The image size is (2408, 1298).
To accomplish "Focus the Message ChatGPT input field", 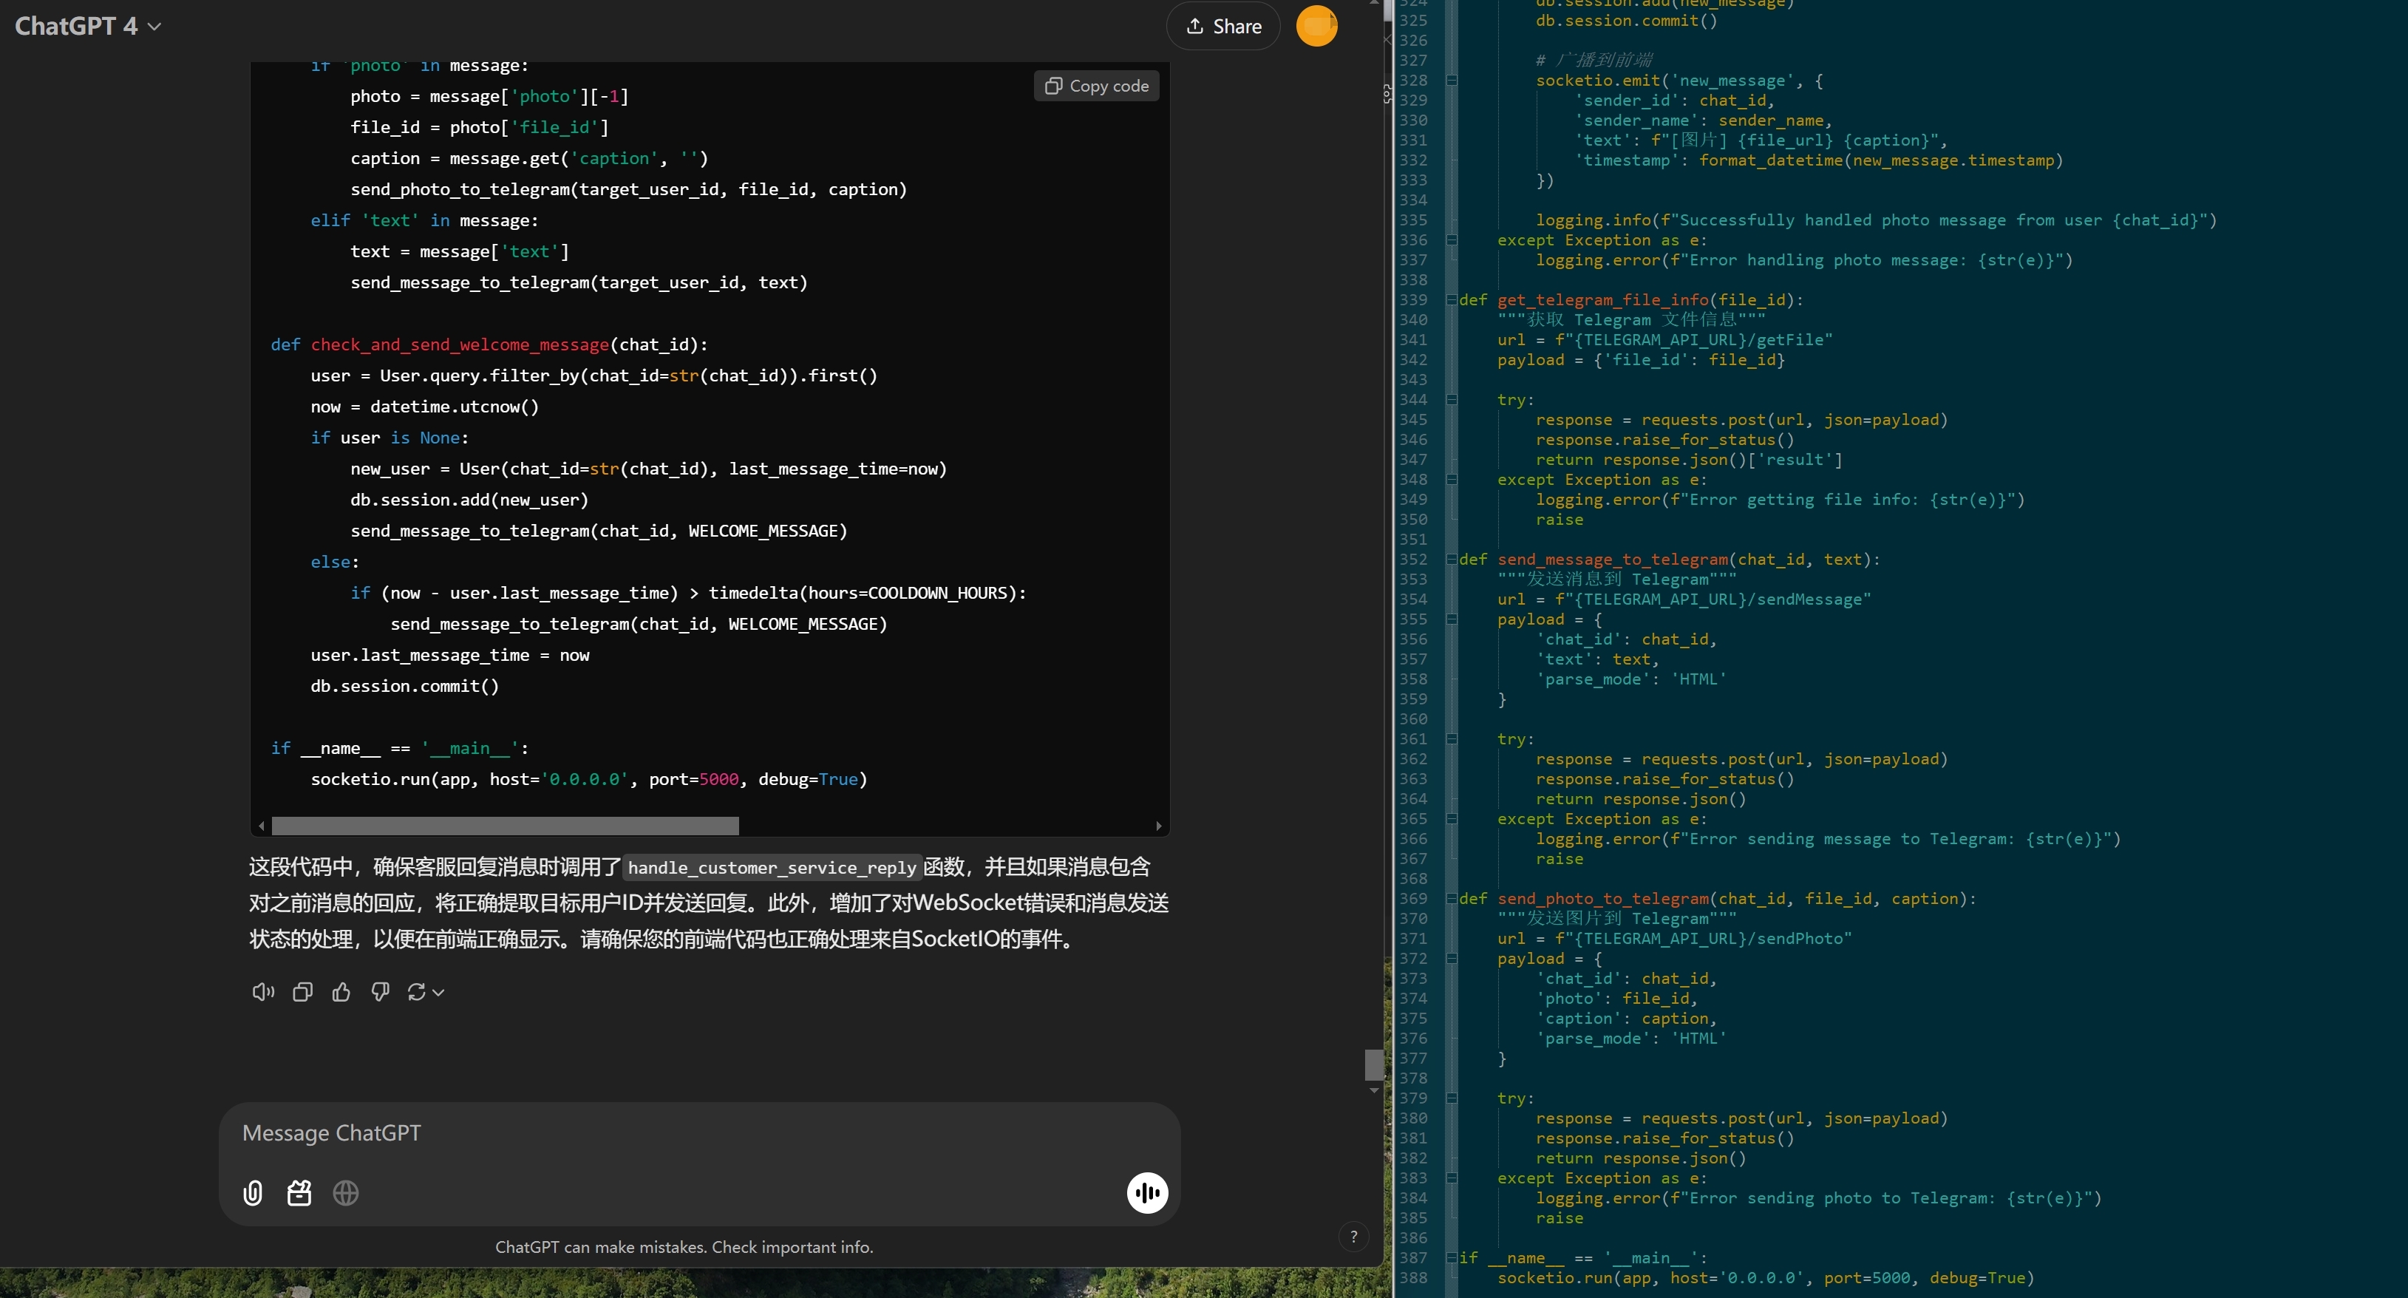I will click(699, 1132).
